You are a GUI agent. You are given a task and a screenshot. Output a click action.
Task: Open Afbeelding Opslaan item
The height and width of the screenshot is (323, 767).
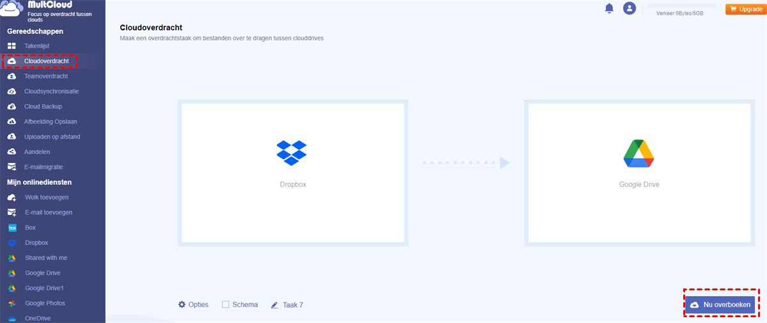tap(51, 122)
